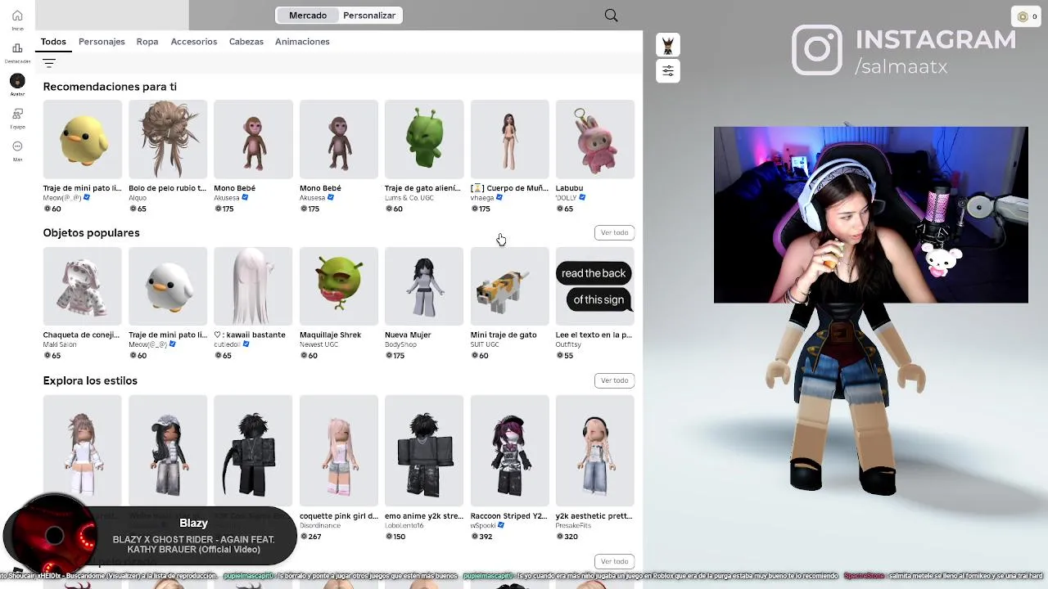Open the y2k aesthetic pretty style thumbnail
This screenshot has width=1048, height=589.
[x=595, y=451]
